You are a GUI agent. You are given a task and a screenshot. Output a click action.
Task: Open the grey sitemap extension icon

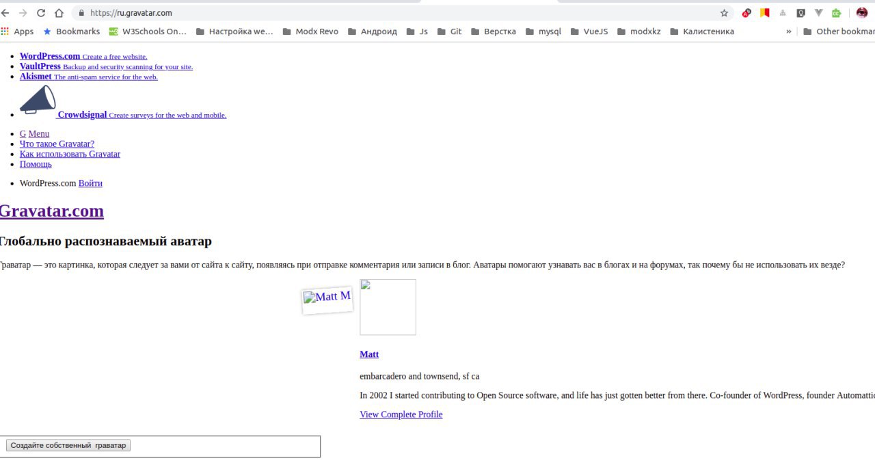coord(783,13)
